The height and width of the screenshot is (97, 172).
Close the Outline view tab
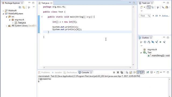[151, 38]
